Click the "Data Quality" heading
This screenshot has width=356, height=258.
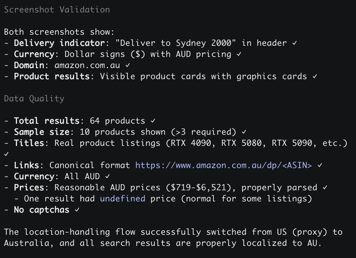tap(34, 99)
